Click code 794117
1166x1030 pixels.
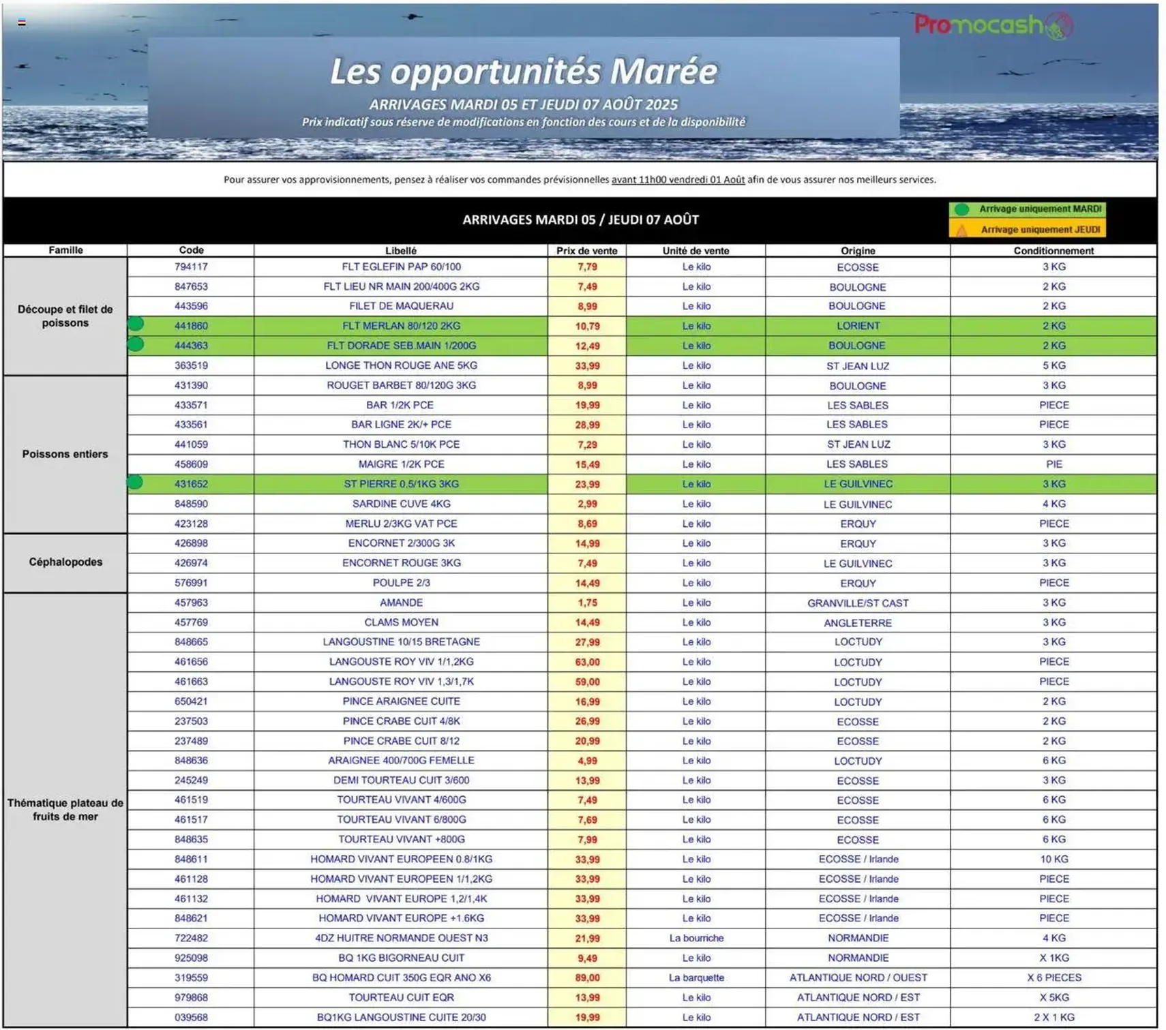(x=191, y=267)
